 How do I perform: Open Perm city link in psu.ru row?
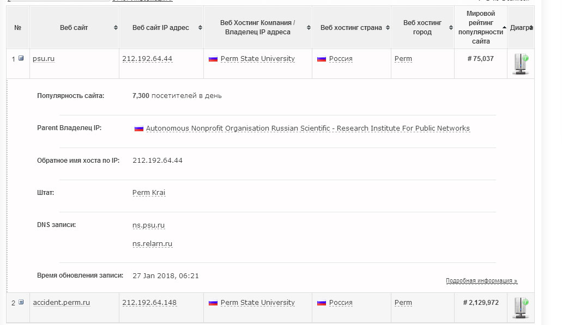coord(403,59)
